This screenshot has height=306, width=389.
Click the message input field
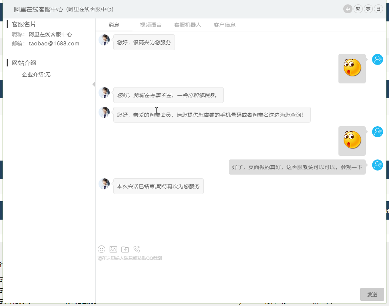pyautogui.click(x=241, y=271)
